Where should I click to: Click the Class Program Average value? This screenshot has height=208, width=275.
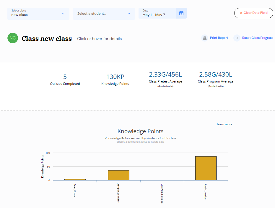[216, 75]
